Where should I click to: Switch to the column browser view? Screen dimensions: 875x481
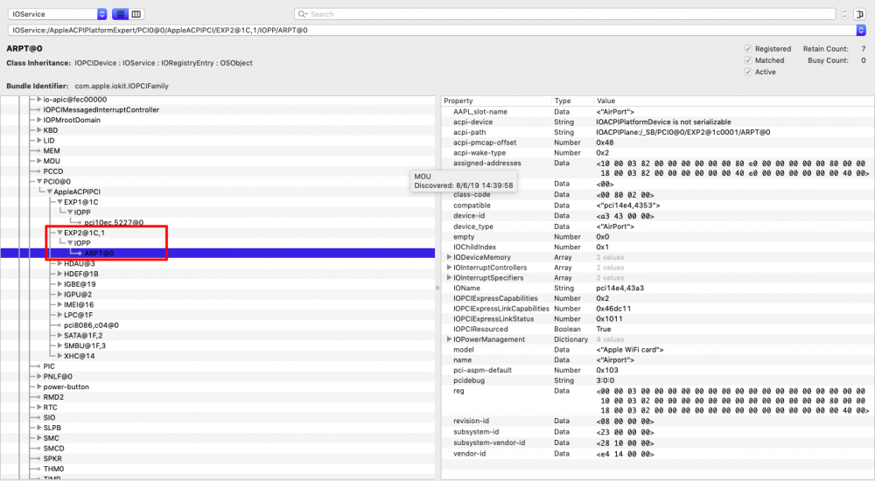(x=137, y=14)
